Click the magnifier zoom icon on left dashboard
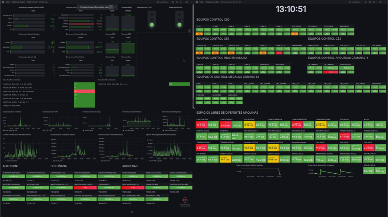This screenshot has height=217, width=388. (x=173, y=2)
